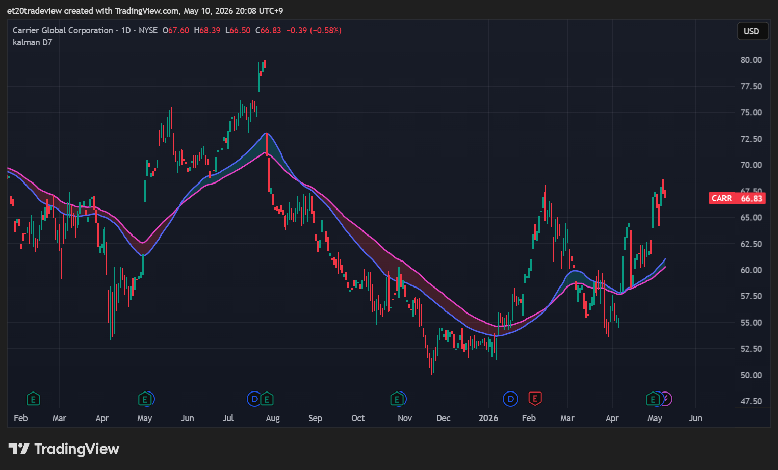Click the Carrier Global Corporation title
778x470 pixels.
tap(63, 30)
